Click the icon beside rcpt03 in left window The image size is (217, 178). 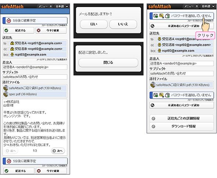[12, 55]
